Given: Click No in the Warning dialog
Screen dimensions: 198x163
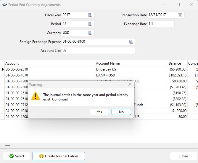Looking at the screenshot, I should pos(121,112).
